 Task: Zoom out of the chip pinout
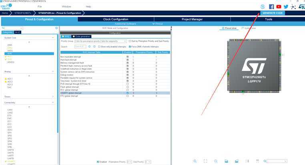[216, 161]
